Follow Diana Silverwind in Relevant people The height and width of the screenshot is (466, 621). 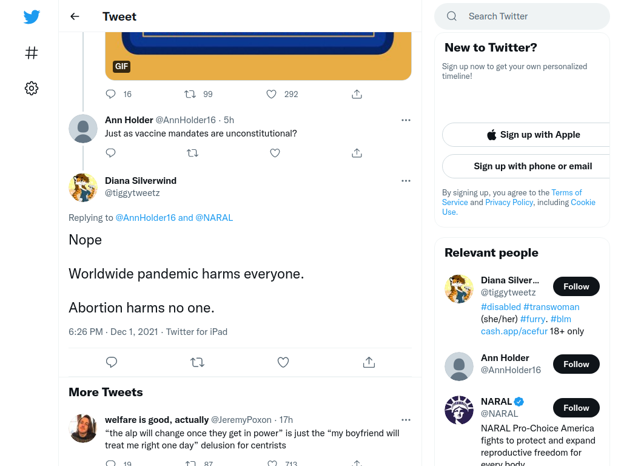pos(576,286)
